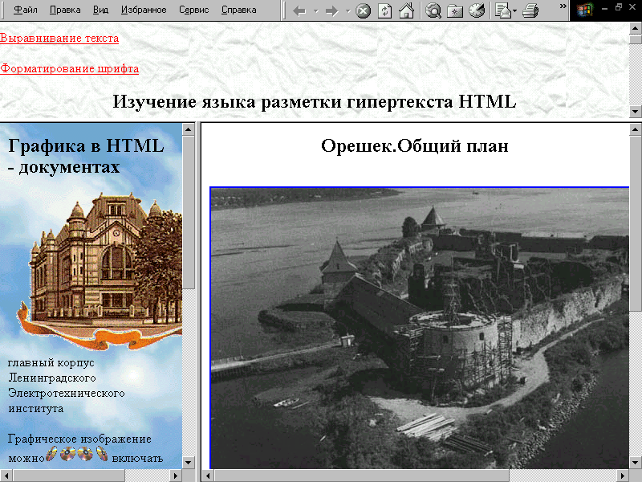Open the Вид menu

pos(101,10)
